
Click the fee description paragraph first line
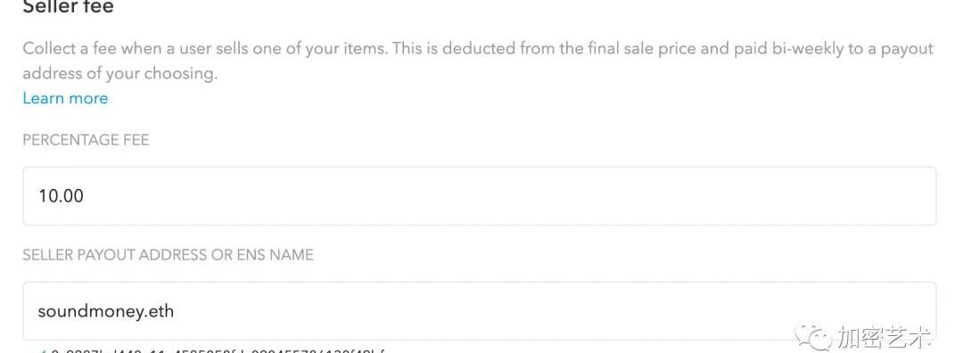click(x=478, y=48)
